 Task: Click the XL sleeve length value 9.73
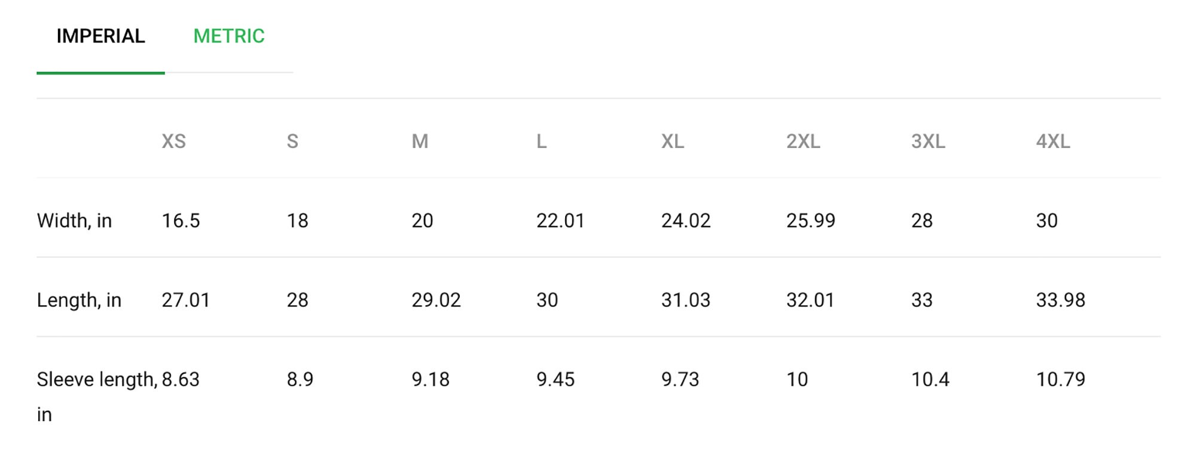tap(680, 379)
